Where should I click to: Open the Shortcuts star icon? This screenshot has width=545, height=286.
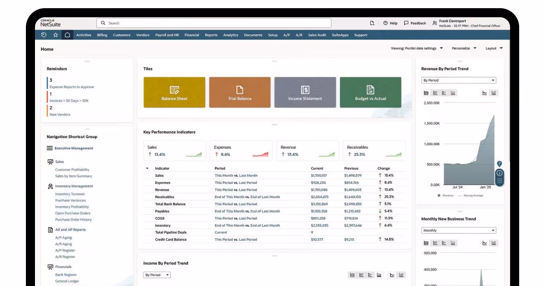55,35
